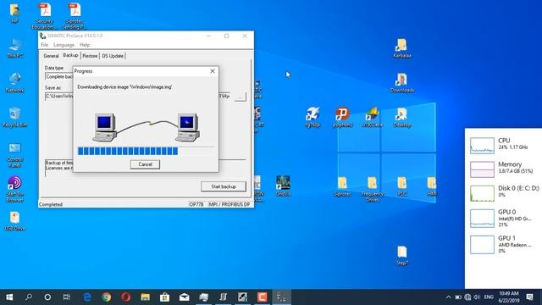Viewport: 542px width, 305px height.
Task: Open Microsoft Store from taskbar
Action: [164, 297]
